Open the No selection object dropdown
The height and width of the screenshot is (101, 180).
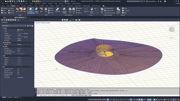point(14,26)
